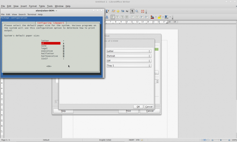Select 'executive' in the paper size list
This screenshot has height=142, width=237.
coord(47,51)
